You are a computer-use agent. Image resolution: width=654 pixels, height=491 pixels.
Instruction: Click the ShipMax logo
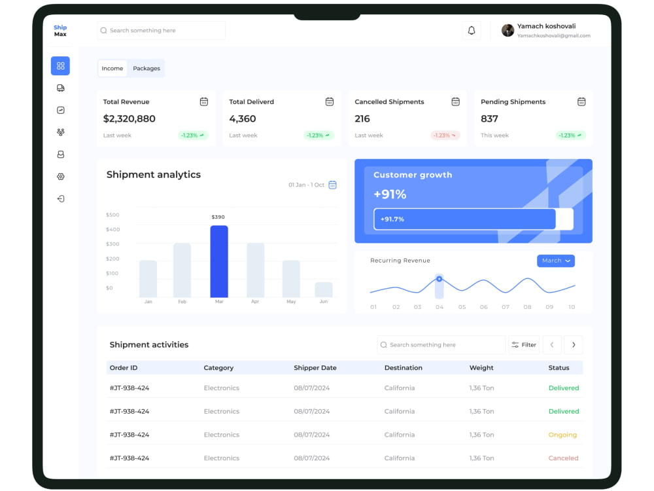60,31
